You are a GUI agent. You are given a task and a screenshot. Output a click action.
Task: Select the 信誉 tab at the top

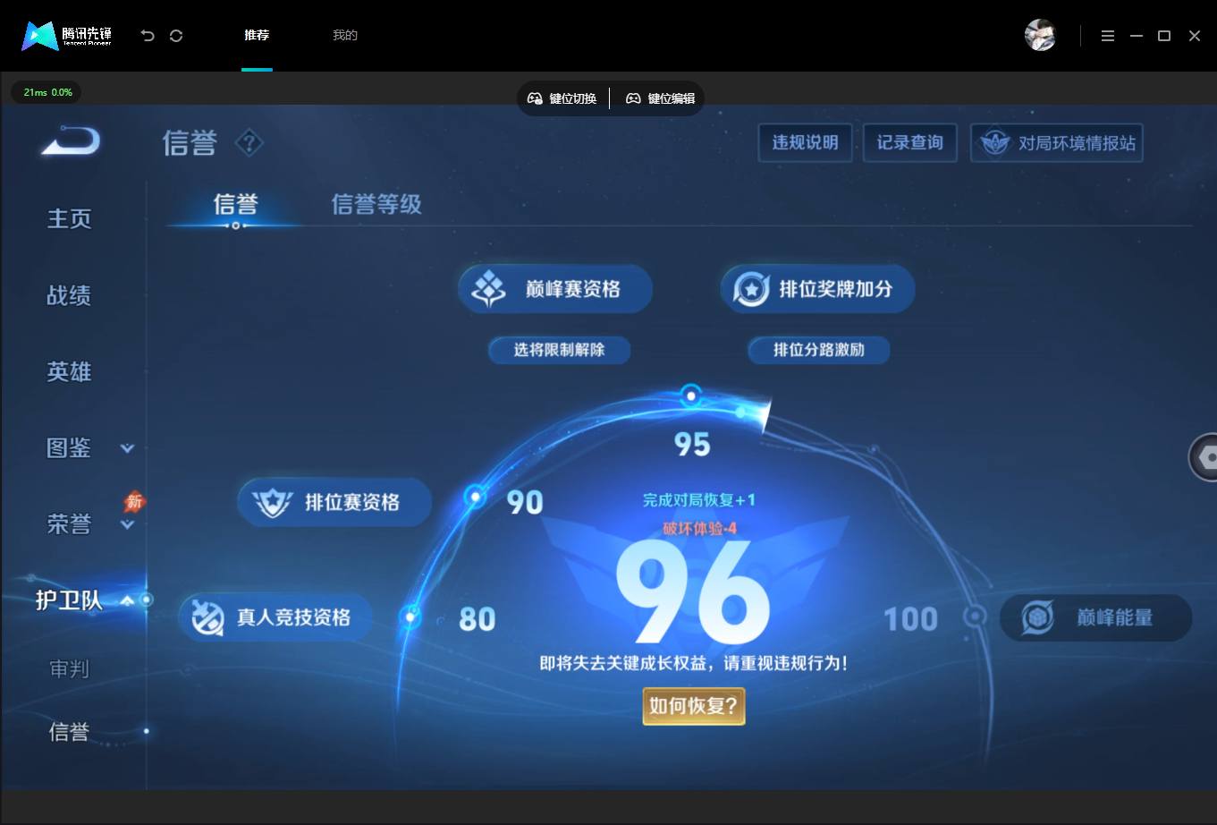(235, 204)
